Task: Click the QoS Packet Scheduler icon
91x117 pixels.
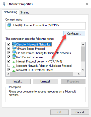Action: tap(14, 57)
